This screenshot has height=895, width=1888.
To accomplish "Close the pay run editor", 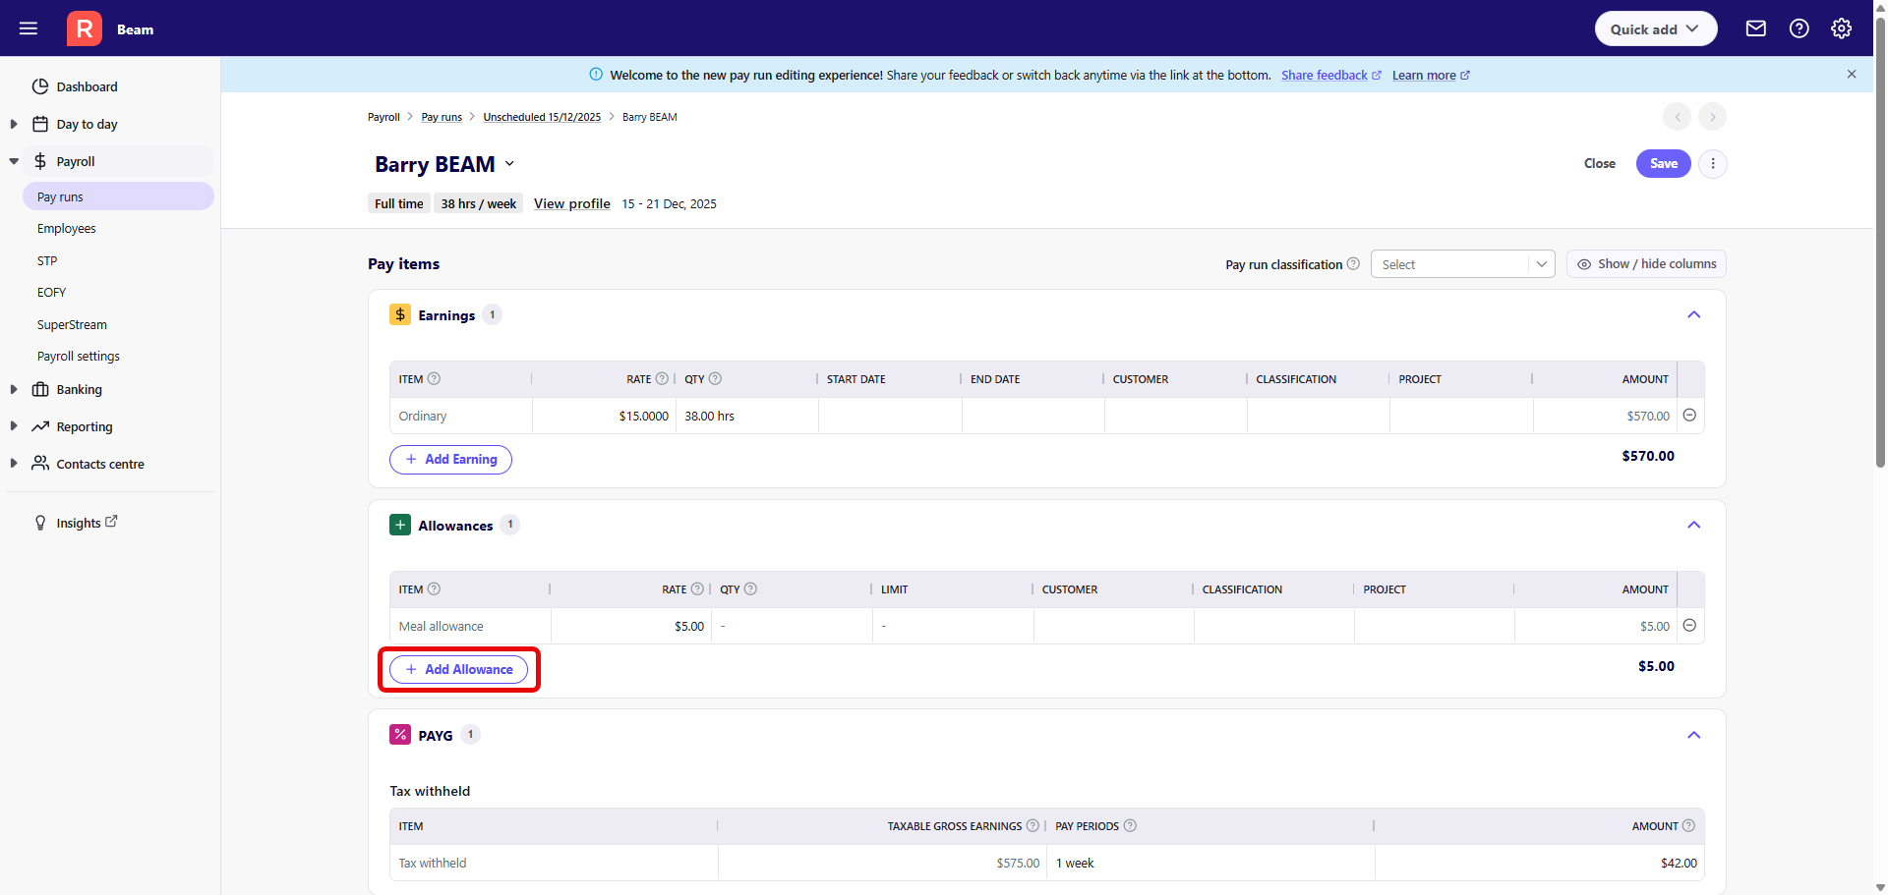I will pos(1600,164).
